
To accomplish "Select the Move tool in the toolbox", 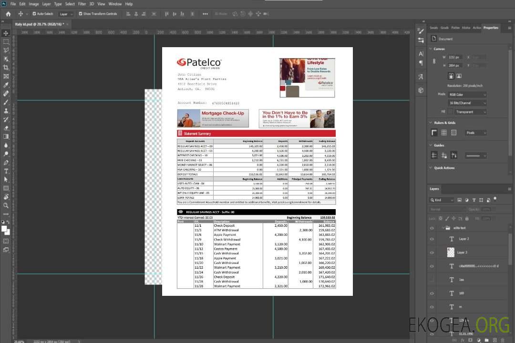I will click(x=6, y=33).
